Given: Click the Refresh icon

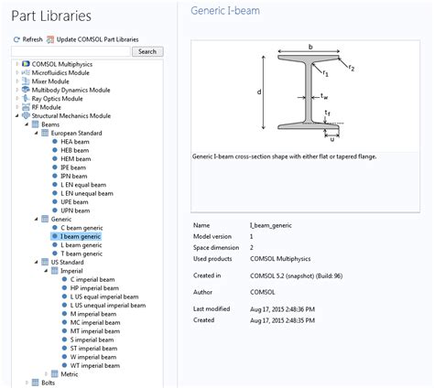Looking at the screenshot, I should (x=16, y=39).
